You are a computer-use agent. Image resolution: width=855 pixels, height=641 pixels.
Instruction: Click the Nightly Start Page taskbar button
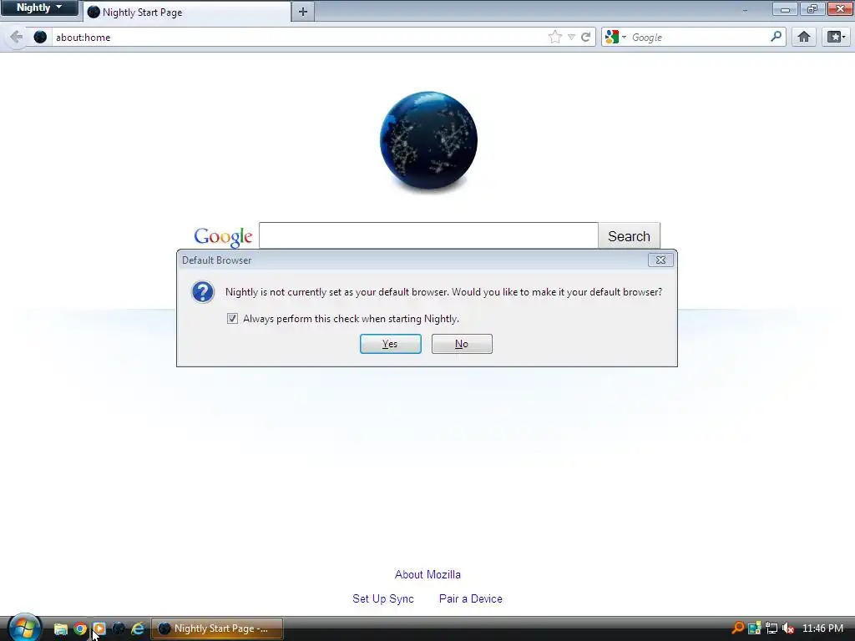coord(217,628)
